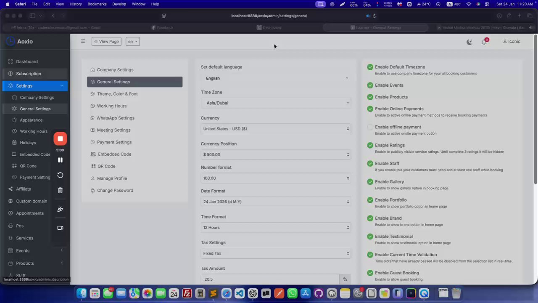
Task: Click the page vertical scrollbar
Action: click(x=535, y=109)
